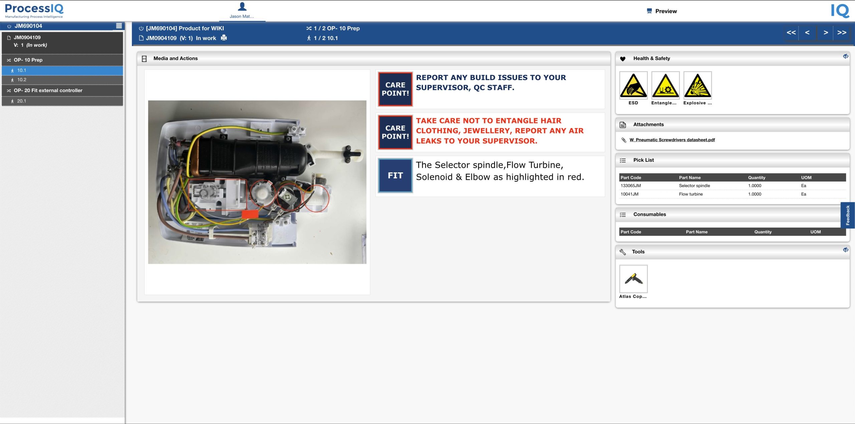Click [JM690104] Product for WIKI title
The height and width of the screenshot is (424, 855).
tap(185, 28)
